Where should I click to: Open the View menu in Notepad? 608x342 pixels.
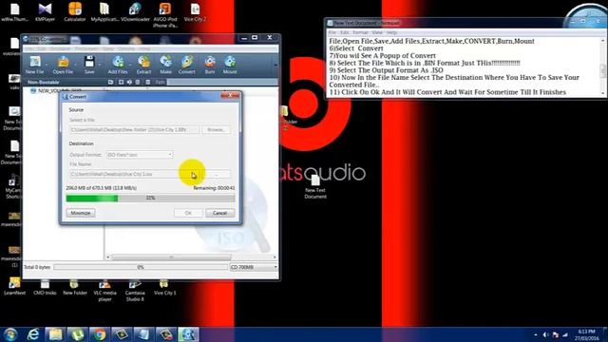pos(377,32)
